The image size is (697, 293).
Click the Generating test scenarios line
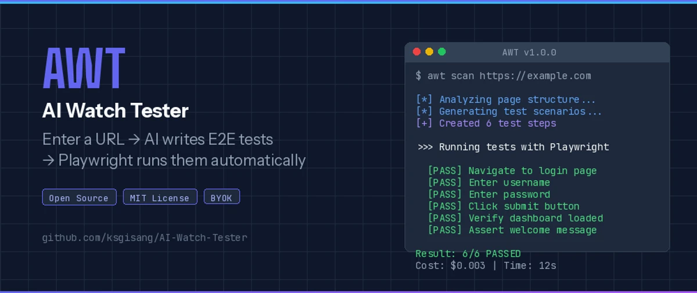pyautogui.click(x=509, y=112)
